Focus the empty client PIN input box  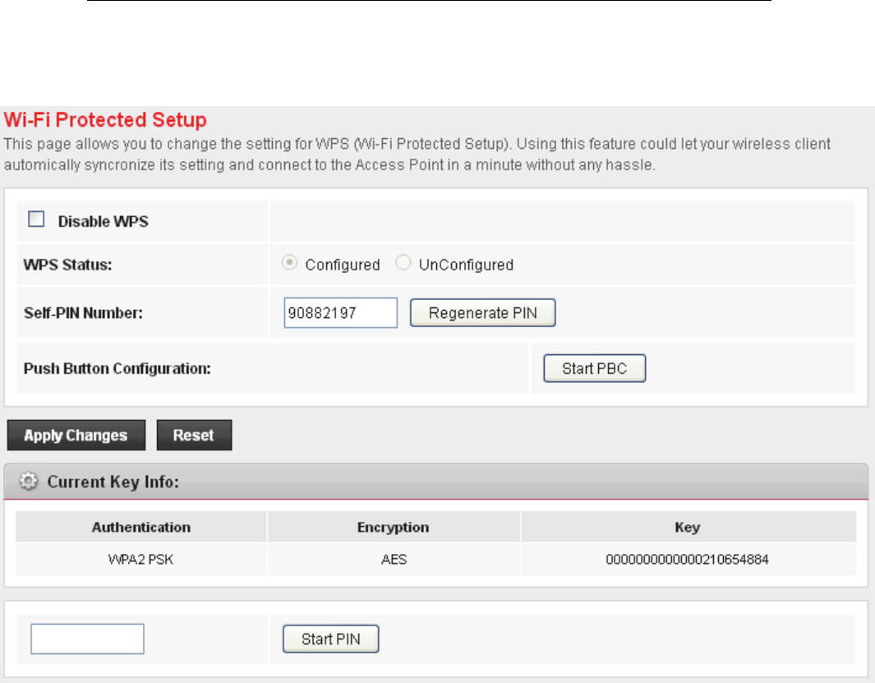[87, 639]
